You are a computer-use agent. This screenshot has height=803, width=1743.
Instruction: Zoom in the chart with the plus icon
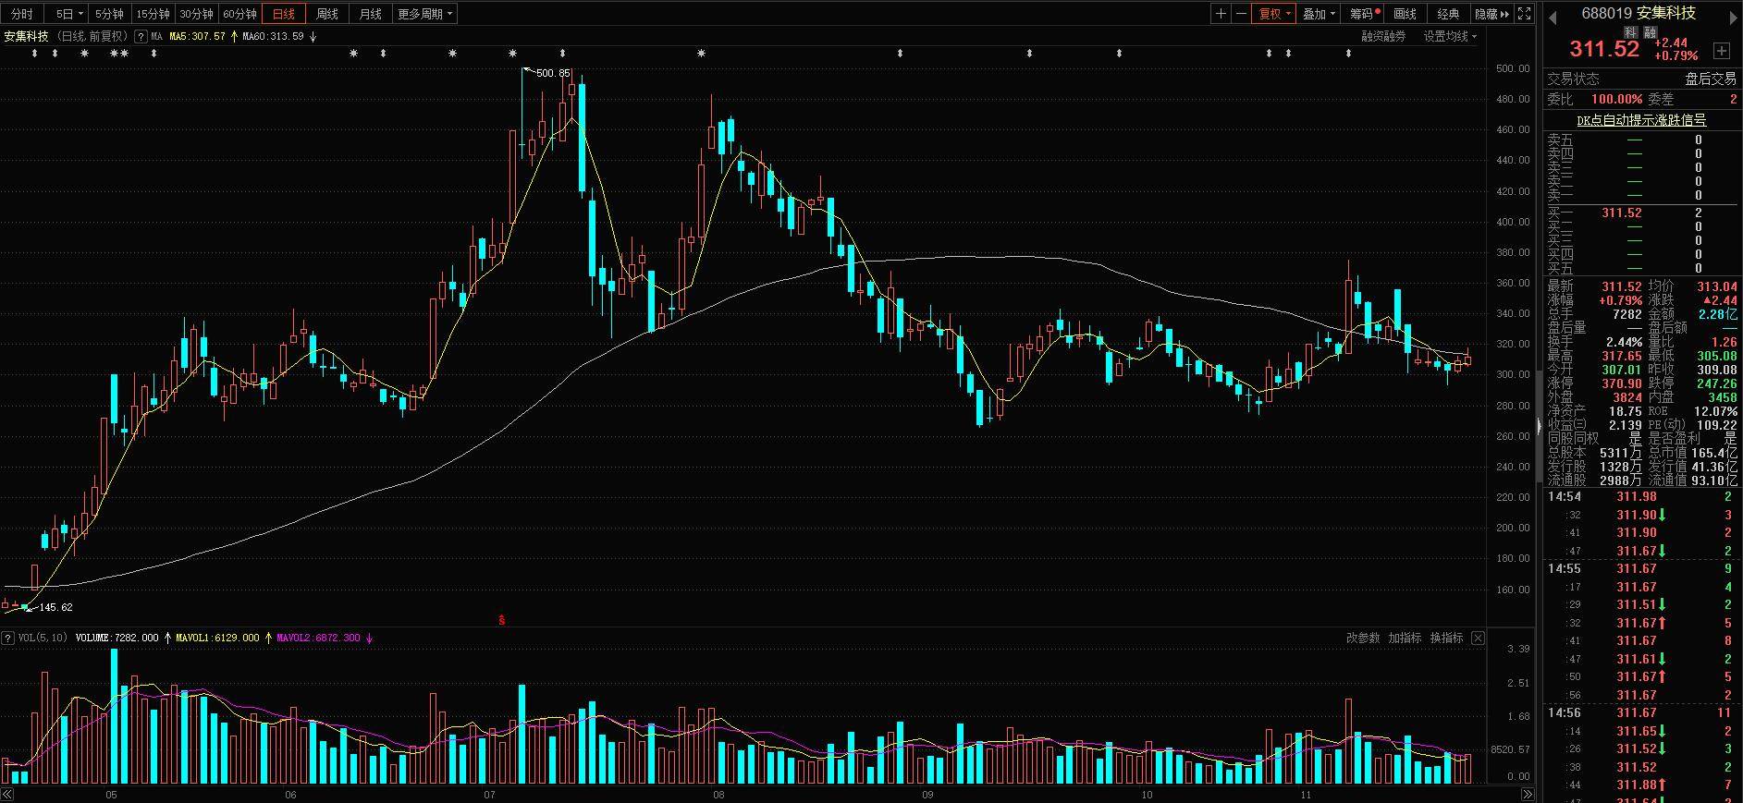click(x=1221, y=14)
